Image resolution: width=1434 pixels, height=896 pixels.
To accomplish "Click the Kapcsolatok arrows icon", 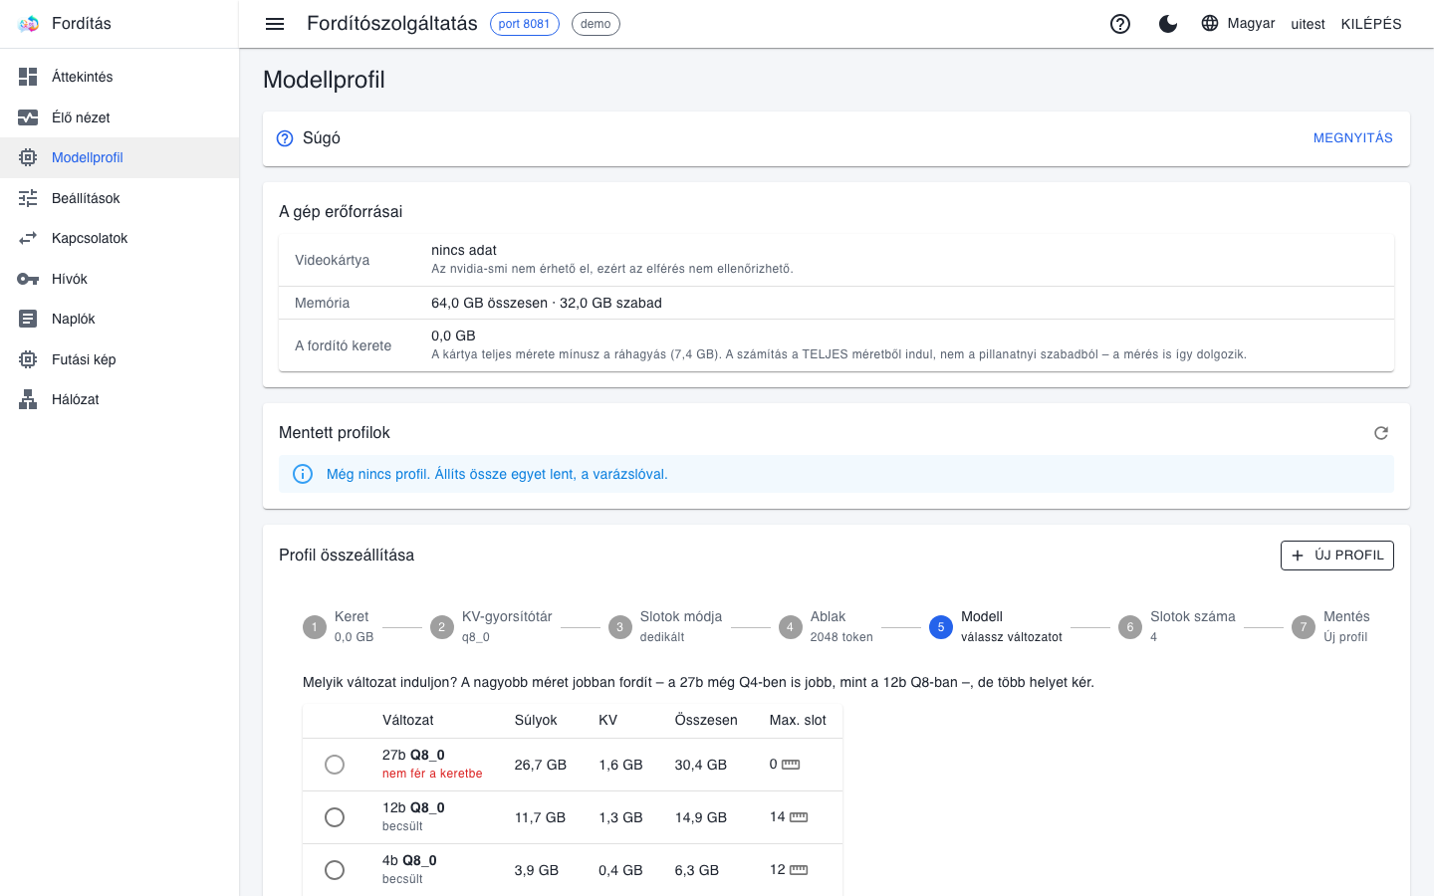I will [28, 238].
